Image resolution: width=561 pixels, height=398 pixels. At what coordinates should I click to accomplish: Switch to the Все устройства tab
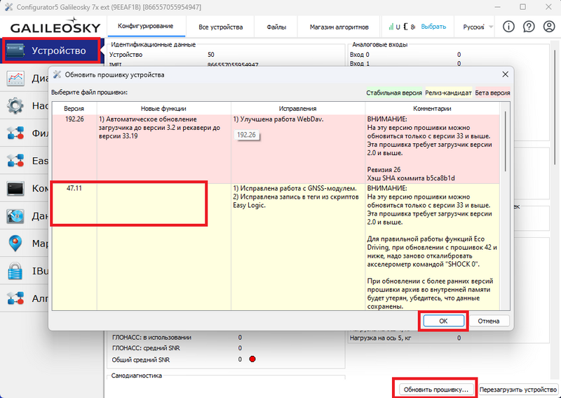(220, 27)
